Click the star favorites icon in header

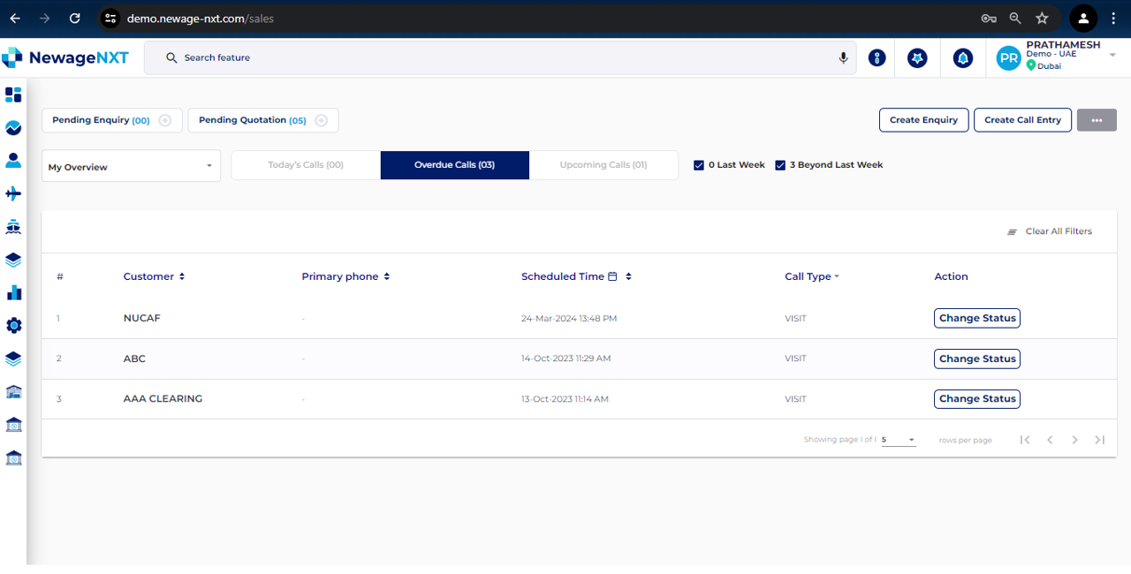(x=917, y=58)
